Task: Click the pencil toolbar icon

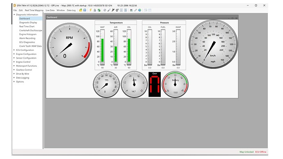Action: (x=109, y=10)
